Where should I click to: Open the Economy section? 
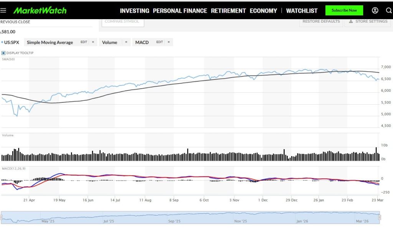point(263,11)
